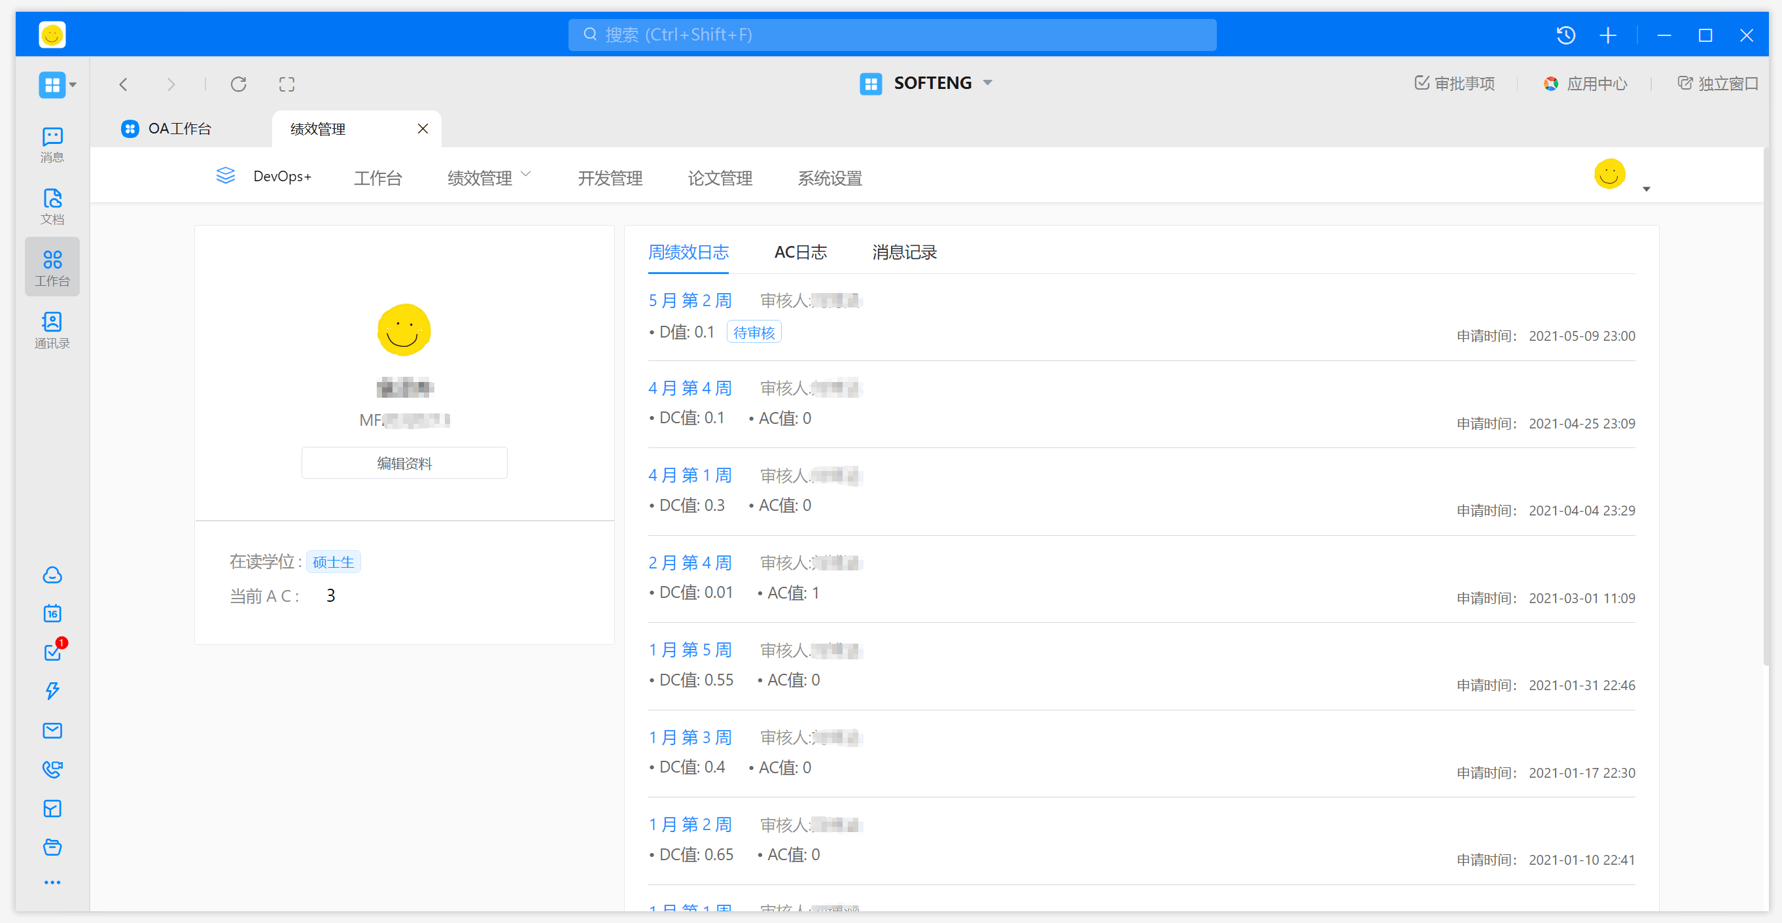Click the 审批事项 button at top right
The image size is (1782, 923).
[x=1455, y=84]
